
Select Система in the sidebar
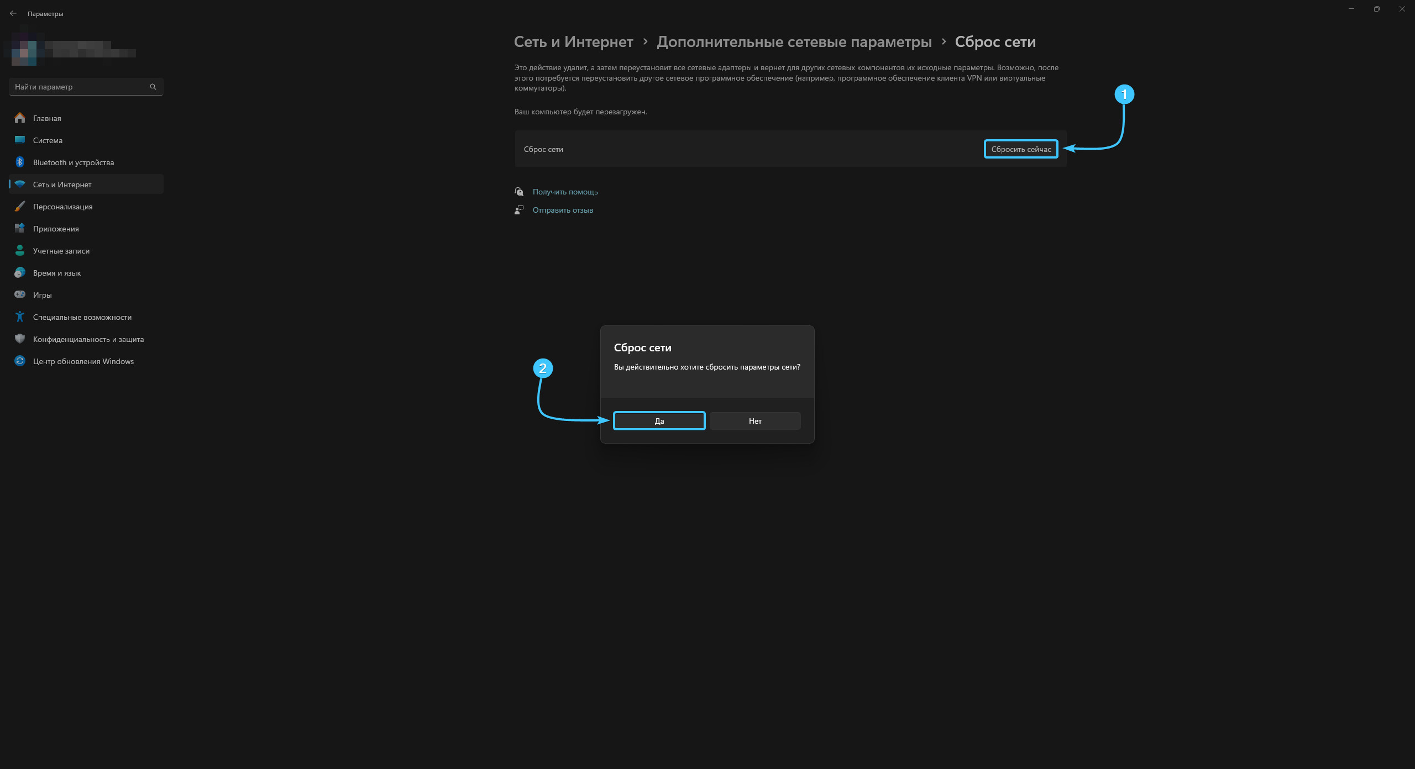48,140
